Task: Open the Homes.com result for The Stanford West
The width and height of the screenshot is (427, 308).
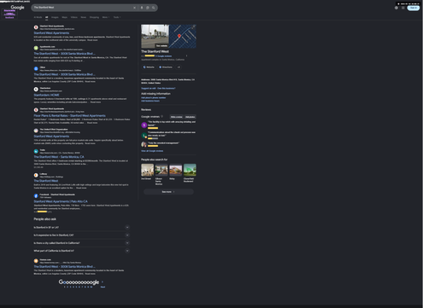Action: click(x=64, y=266)
